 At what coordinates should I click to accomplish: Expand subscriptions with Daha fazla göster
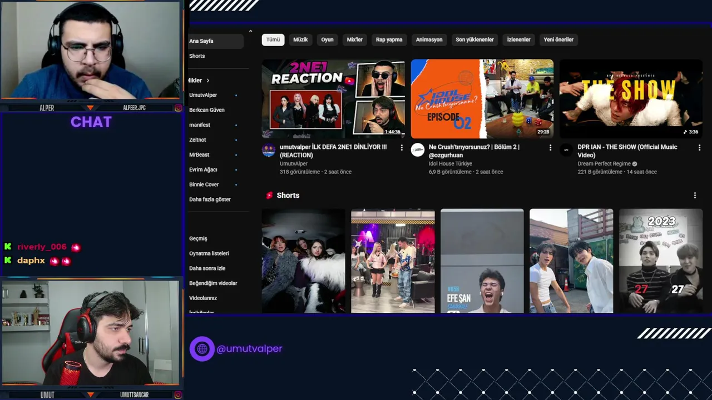tap(210, 199)
